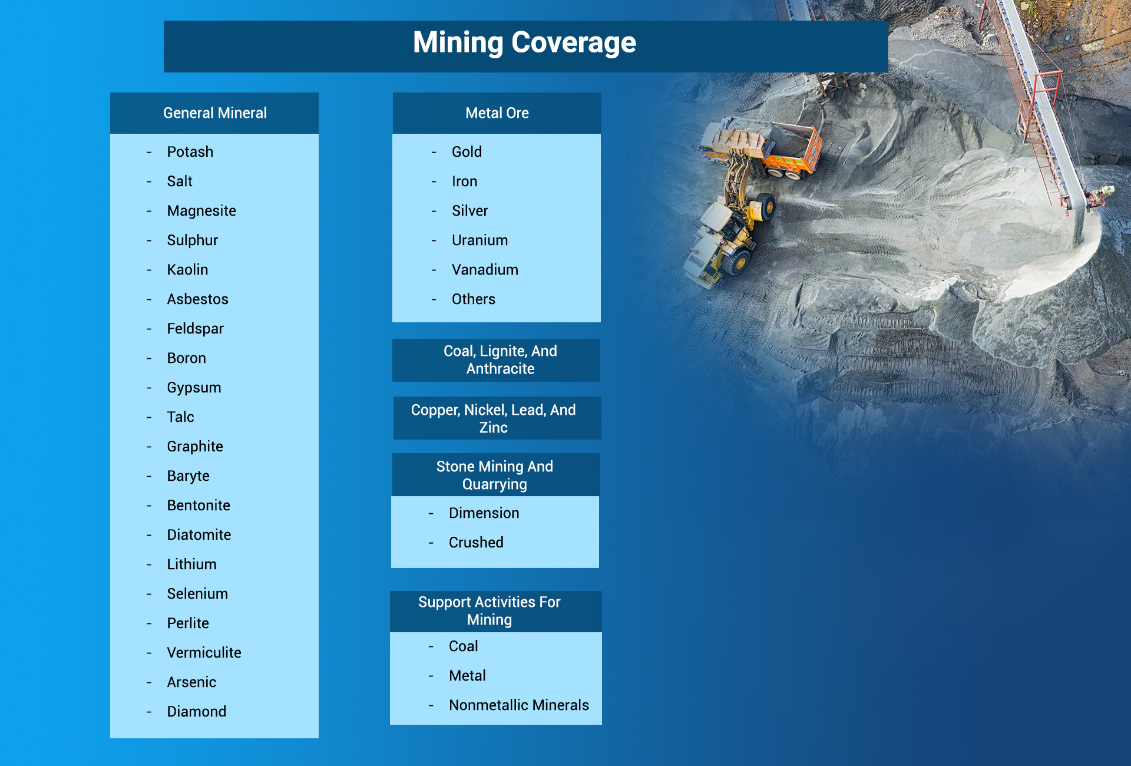Image resolution: width=1131 pixels, height=766 pixels.
Task: Select the Crushed option under Stone Mining
Action: (476, 542)
